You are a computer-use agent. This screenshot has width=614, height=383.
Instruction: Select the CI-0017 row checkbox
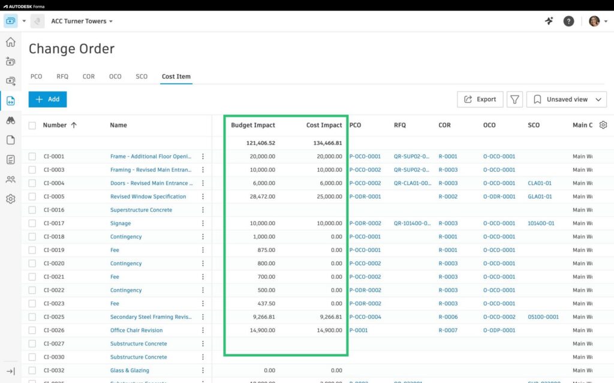32,223
